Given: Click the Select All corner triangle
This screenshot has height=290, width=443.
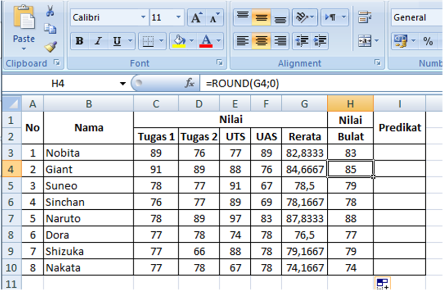Looking at the screenshot, I should point(12,103).
